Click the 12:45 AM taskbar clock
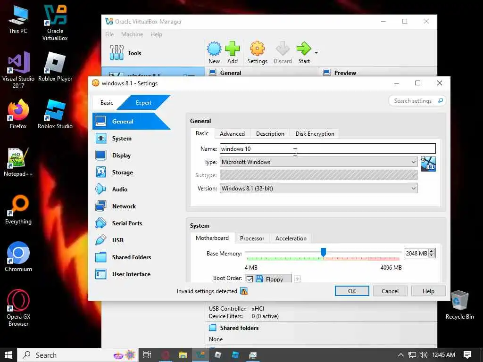The image size is (483, 362). click(443, 355)
